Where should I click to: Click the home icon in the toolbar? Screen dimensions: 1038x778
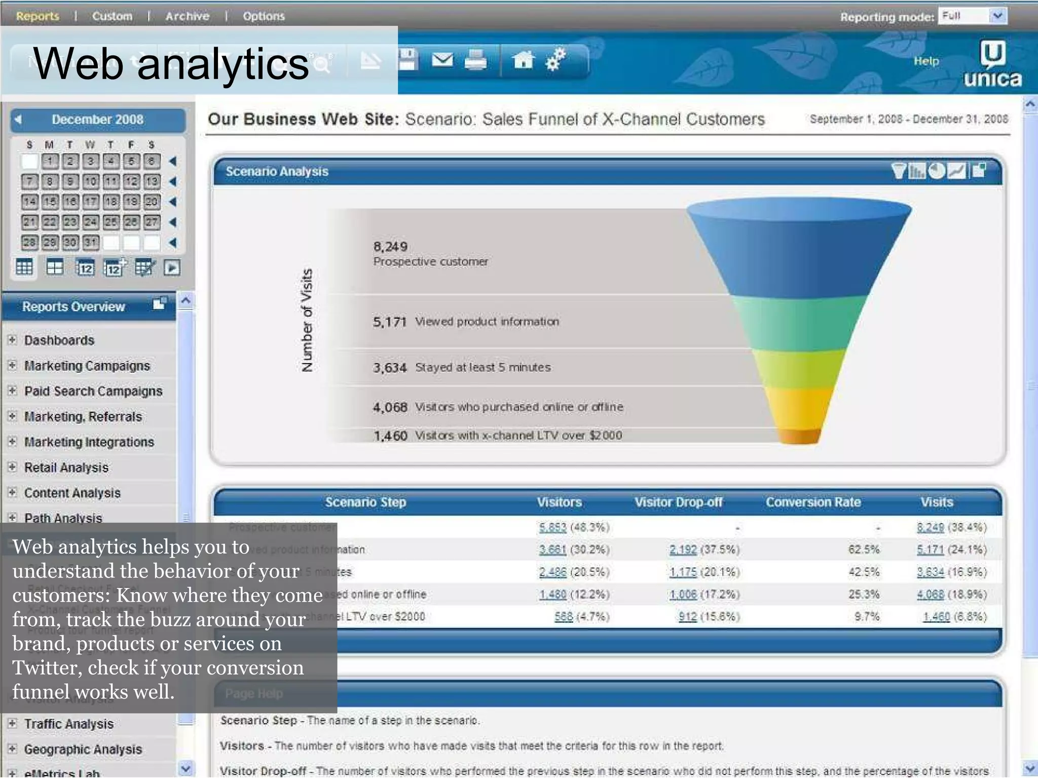click(523, 60)
